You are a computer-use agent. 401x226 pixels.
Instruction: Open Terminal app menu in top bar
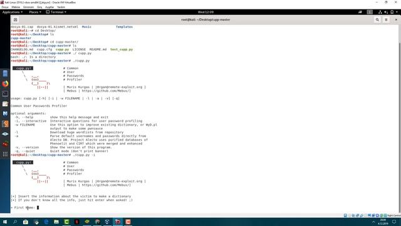[56, 12]
